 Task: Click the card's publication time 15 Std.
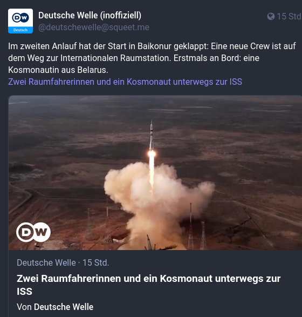pos(95,263)
